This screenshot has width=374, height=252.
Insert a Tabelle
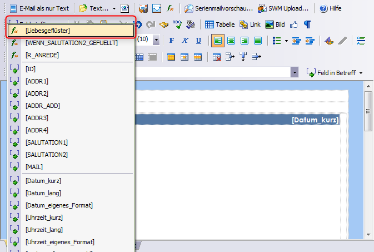[220, 24]
